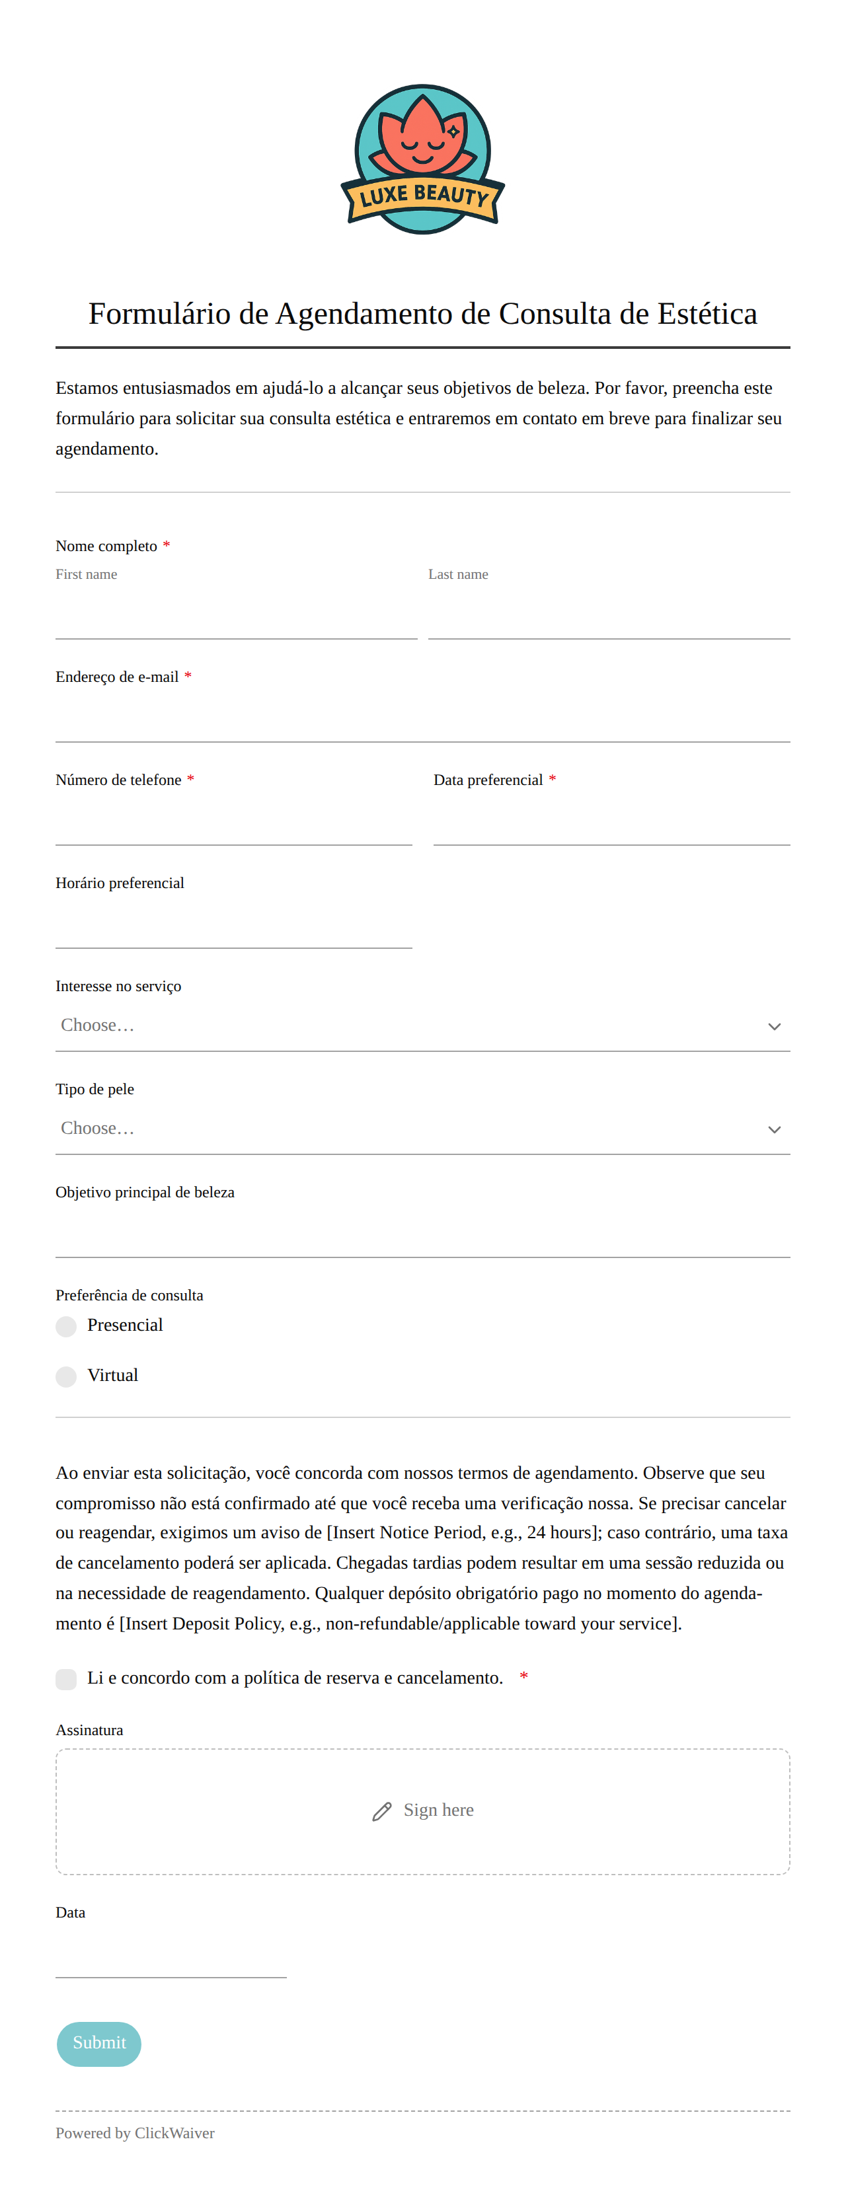Viewport: 846px width, 2199px height.
Task: Click the Luxe Beauty lotus logo
Action: [x=422, y=160]
